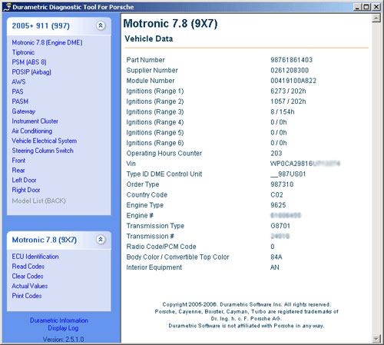Maximize the Durametric window
The height and width of the screenshot is (345, 384).
pyautogui.click(x=366, y=7)
